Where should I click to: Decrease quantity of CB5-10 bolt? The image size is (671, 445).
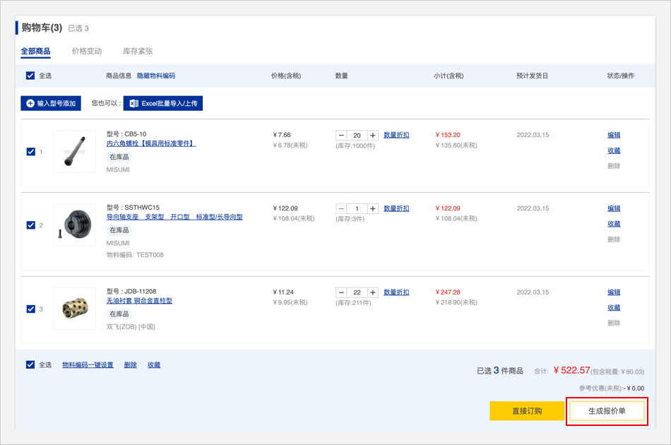point(341,135)
